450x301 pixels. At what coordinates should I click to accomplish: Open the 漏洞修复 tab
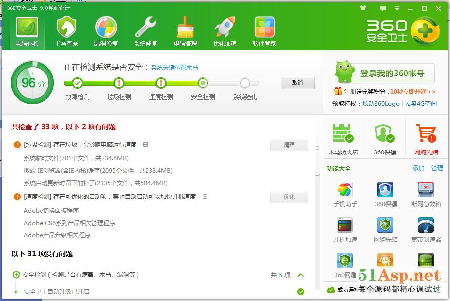[x=106, y=32]
